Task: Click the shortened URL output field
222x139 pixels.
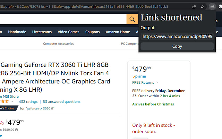Action: point(177,36)
